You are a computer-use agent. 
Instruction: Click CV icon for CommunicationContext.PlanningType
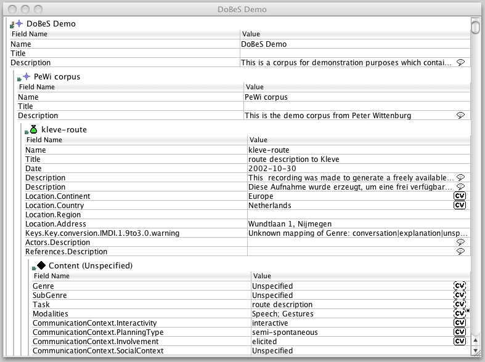[x=460, y=332]
